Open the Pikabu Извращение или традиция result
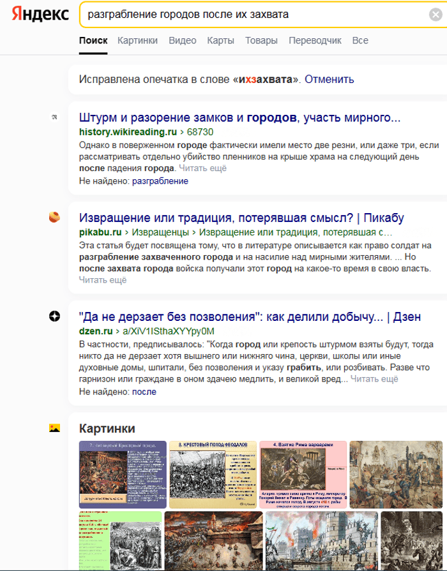447x571 pixels. 241,218
